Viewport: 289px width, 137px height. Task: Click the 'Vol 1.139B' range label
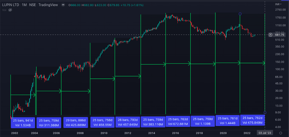pos(203,124)
